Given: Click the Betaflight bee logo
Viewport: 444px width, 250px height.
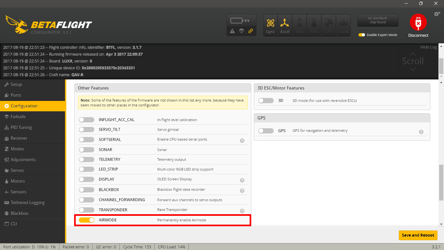Looking at the screenshot, I should (16, 24).
